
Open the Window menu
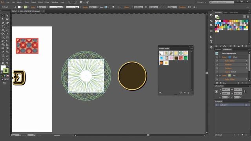(x=55, y=2)
